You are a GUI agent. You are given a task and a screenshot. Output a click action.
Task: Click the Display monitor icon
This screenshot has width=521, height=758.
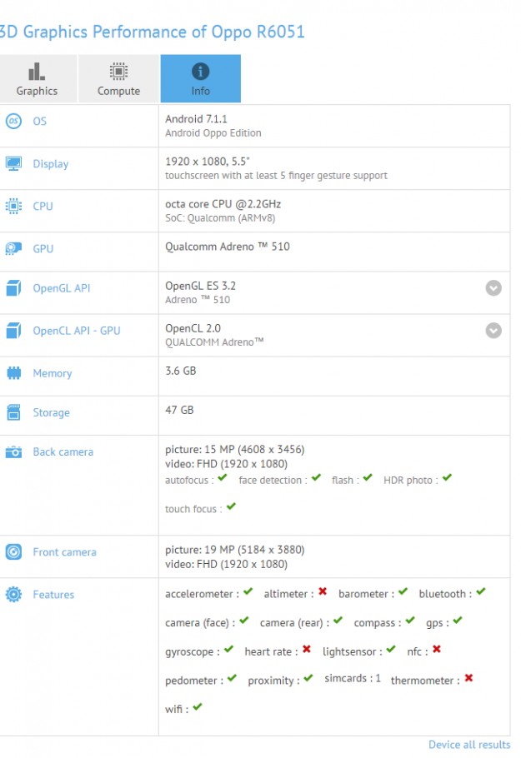tap(13, 164)
